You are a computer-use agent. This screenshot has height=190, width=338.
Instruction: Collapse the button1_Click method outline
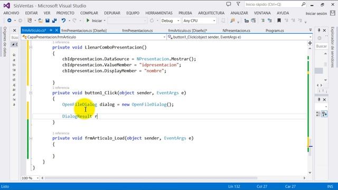tap(31, 93)
